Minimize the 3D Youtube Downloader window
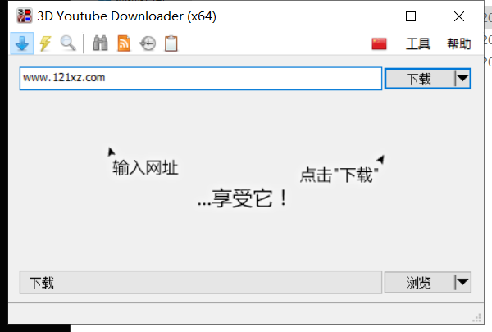The height and width of the screenshot is (332, 492). [x=363, y=16]
